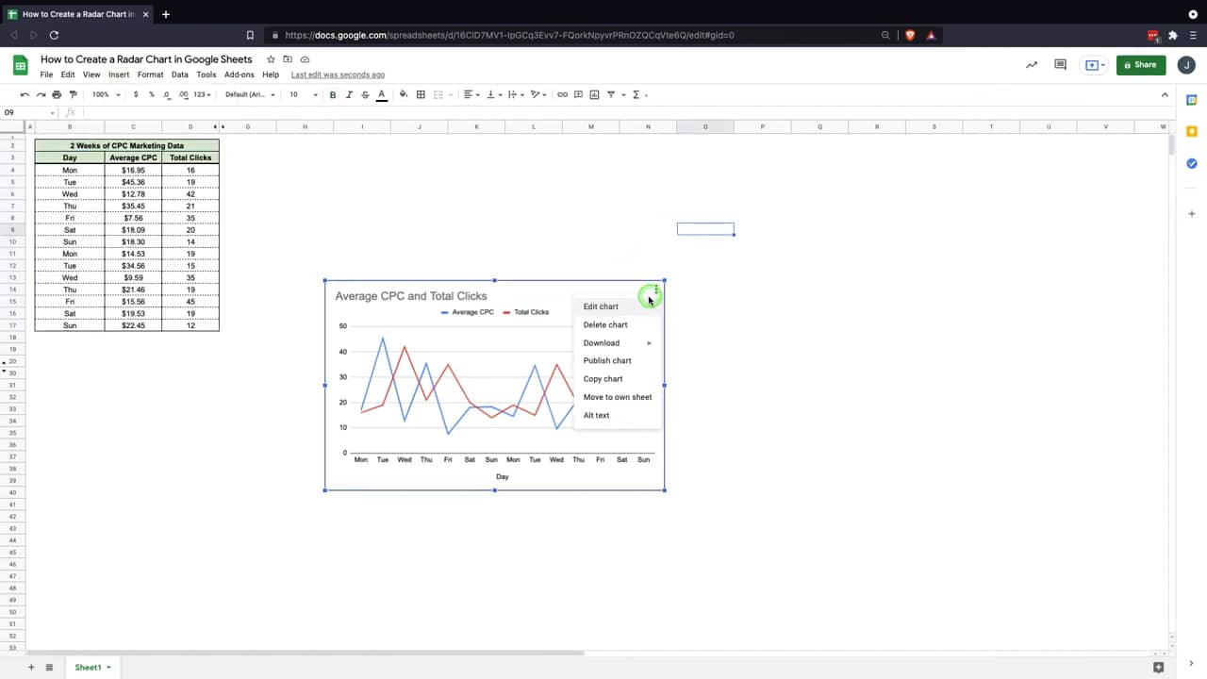Select the Sheet1 tab

coord(91,667)
